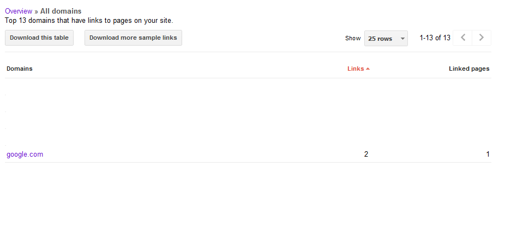Click linked pages count 1 for google.com
The height and width of the screenshot is (235, 505).
tap(488, 154)
